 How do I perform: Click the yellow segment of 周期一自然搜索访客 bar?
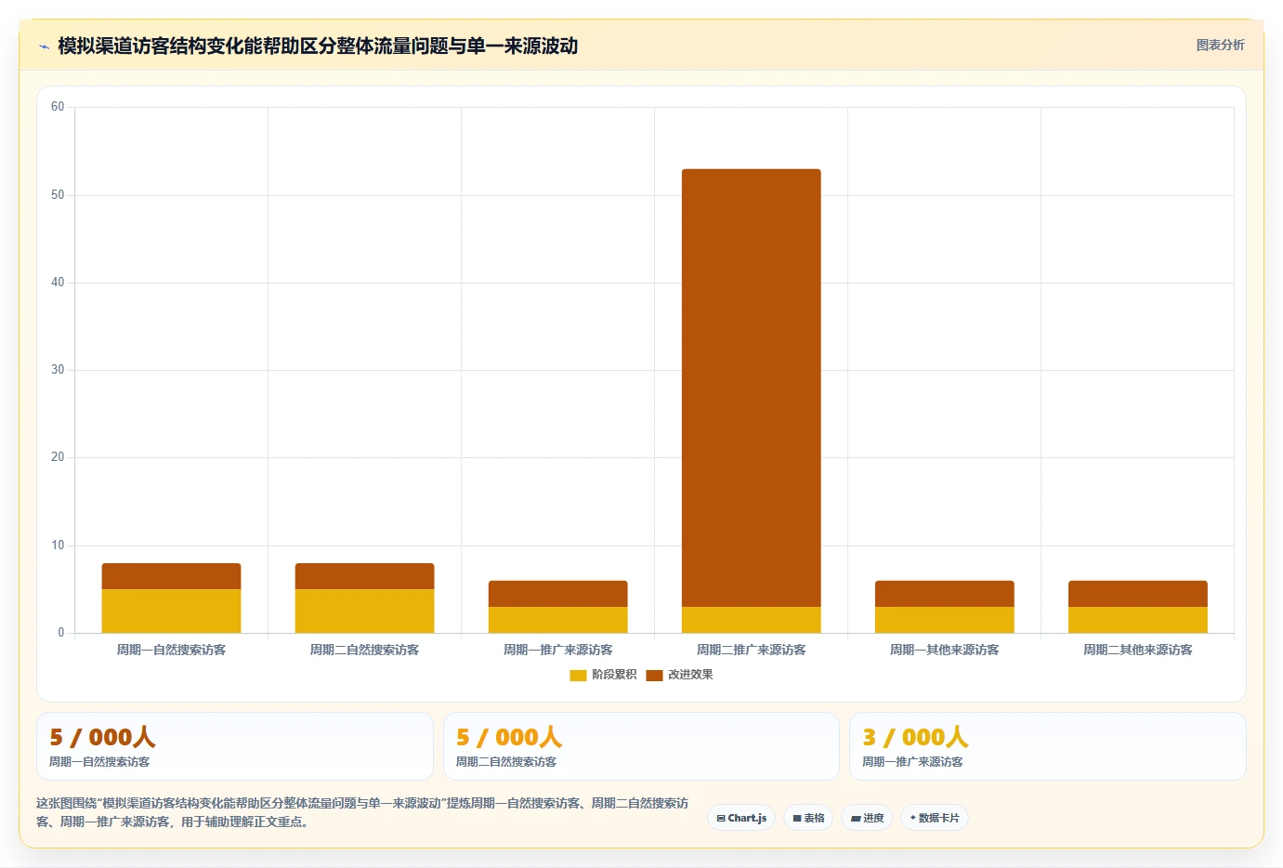tap(171, 612)
